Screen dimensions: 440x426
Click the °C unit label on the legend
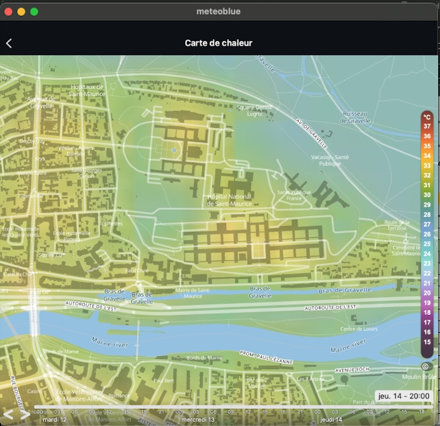tap(427, 117)
